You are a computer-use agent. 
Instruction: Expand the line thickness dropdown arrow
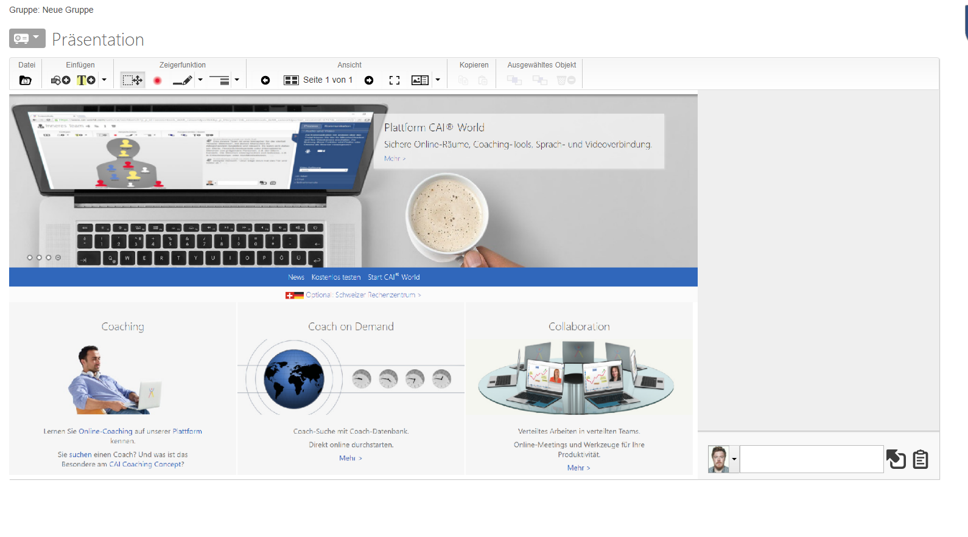coord(237,80)
